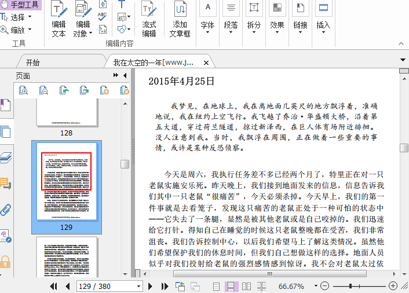
Task: Open the attachments paperclip sidebar panel
Action: (5, 209)
